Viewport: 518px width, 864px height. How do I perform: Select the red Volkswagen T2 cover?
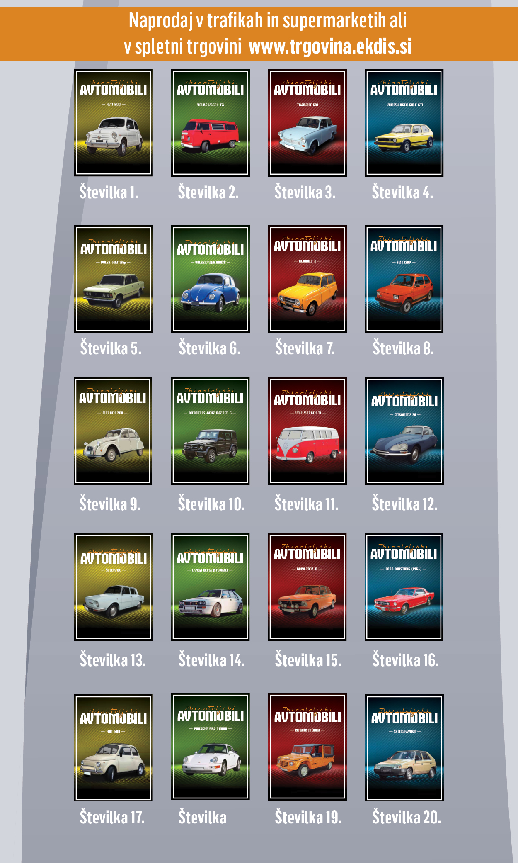pyautogui.click(x=211, y=123)
